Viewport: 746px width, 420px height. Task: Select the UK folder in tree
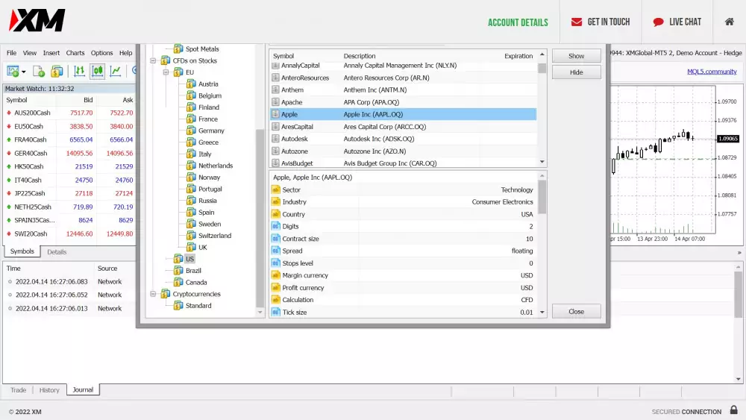tap(197, 248)
